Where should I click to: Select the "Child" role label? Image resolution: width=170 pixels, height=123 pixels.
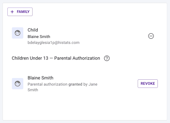(33, 30)
